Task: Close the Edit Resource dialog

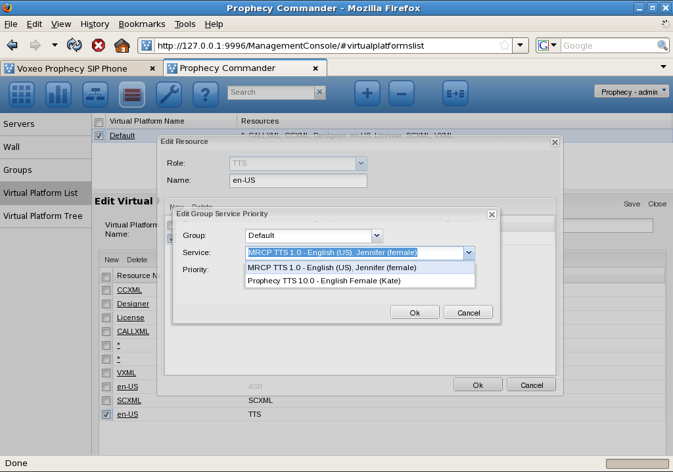Action: click(x=555, y=142)
